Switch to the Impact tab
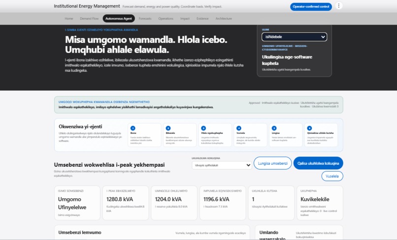Screen dimensions: 397x240 [185, 19]
